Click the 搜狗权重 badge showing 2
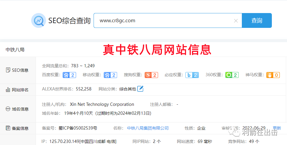Screen dimensions: 287x145 point(151,75)
